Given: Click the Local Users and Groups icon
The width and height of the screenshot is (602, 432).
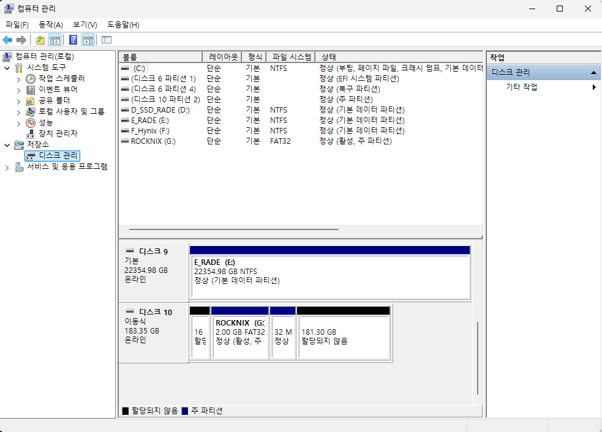Looking at the screenshot, I should pyautogui.click(x=31, y=111).
